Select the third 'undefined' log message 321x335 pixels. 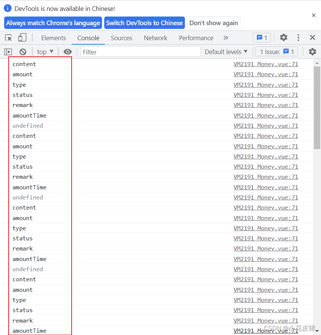(28, 269)
